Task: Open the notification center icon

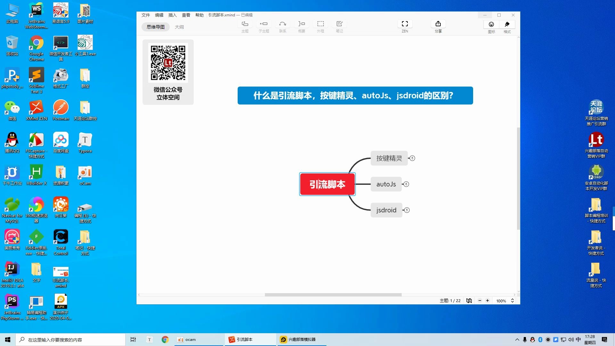Action: tap(604, 340)
